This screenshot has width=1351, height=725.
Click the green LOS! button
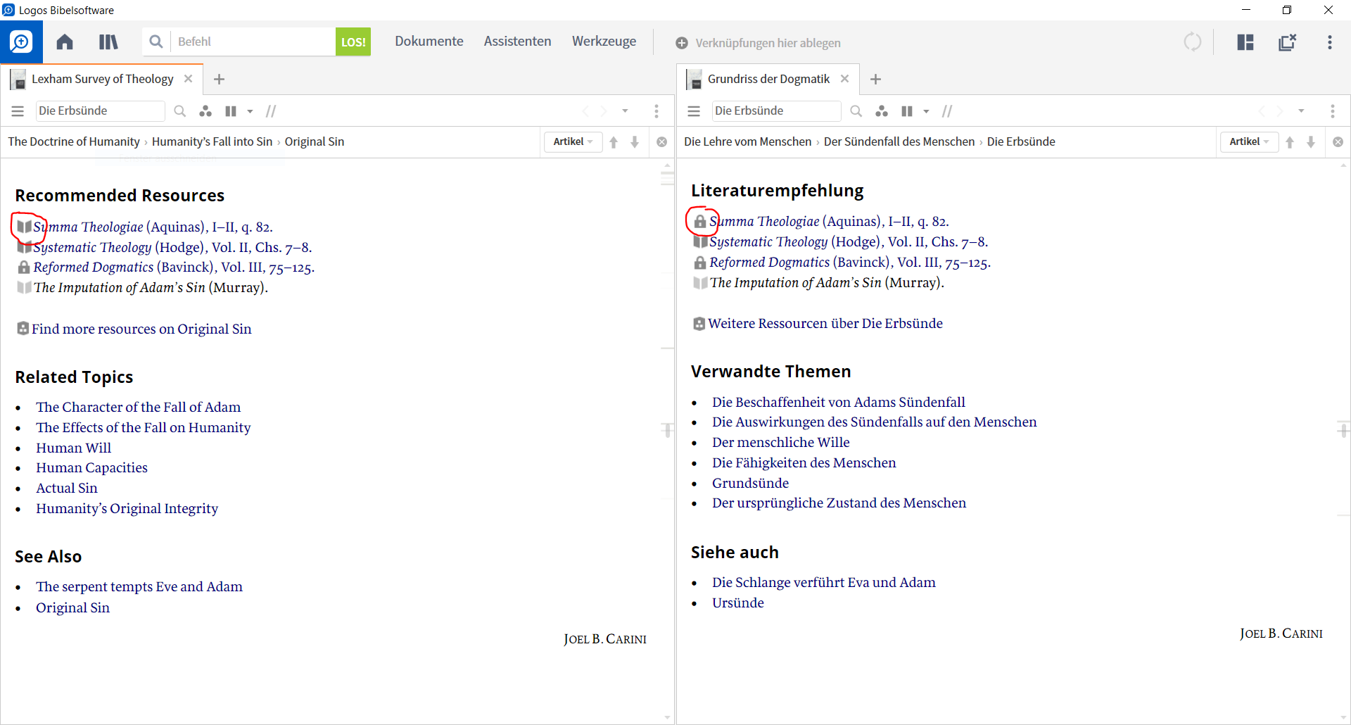tap(353, 42)
